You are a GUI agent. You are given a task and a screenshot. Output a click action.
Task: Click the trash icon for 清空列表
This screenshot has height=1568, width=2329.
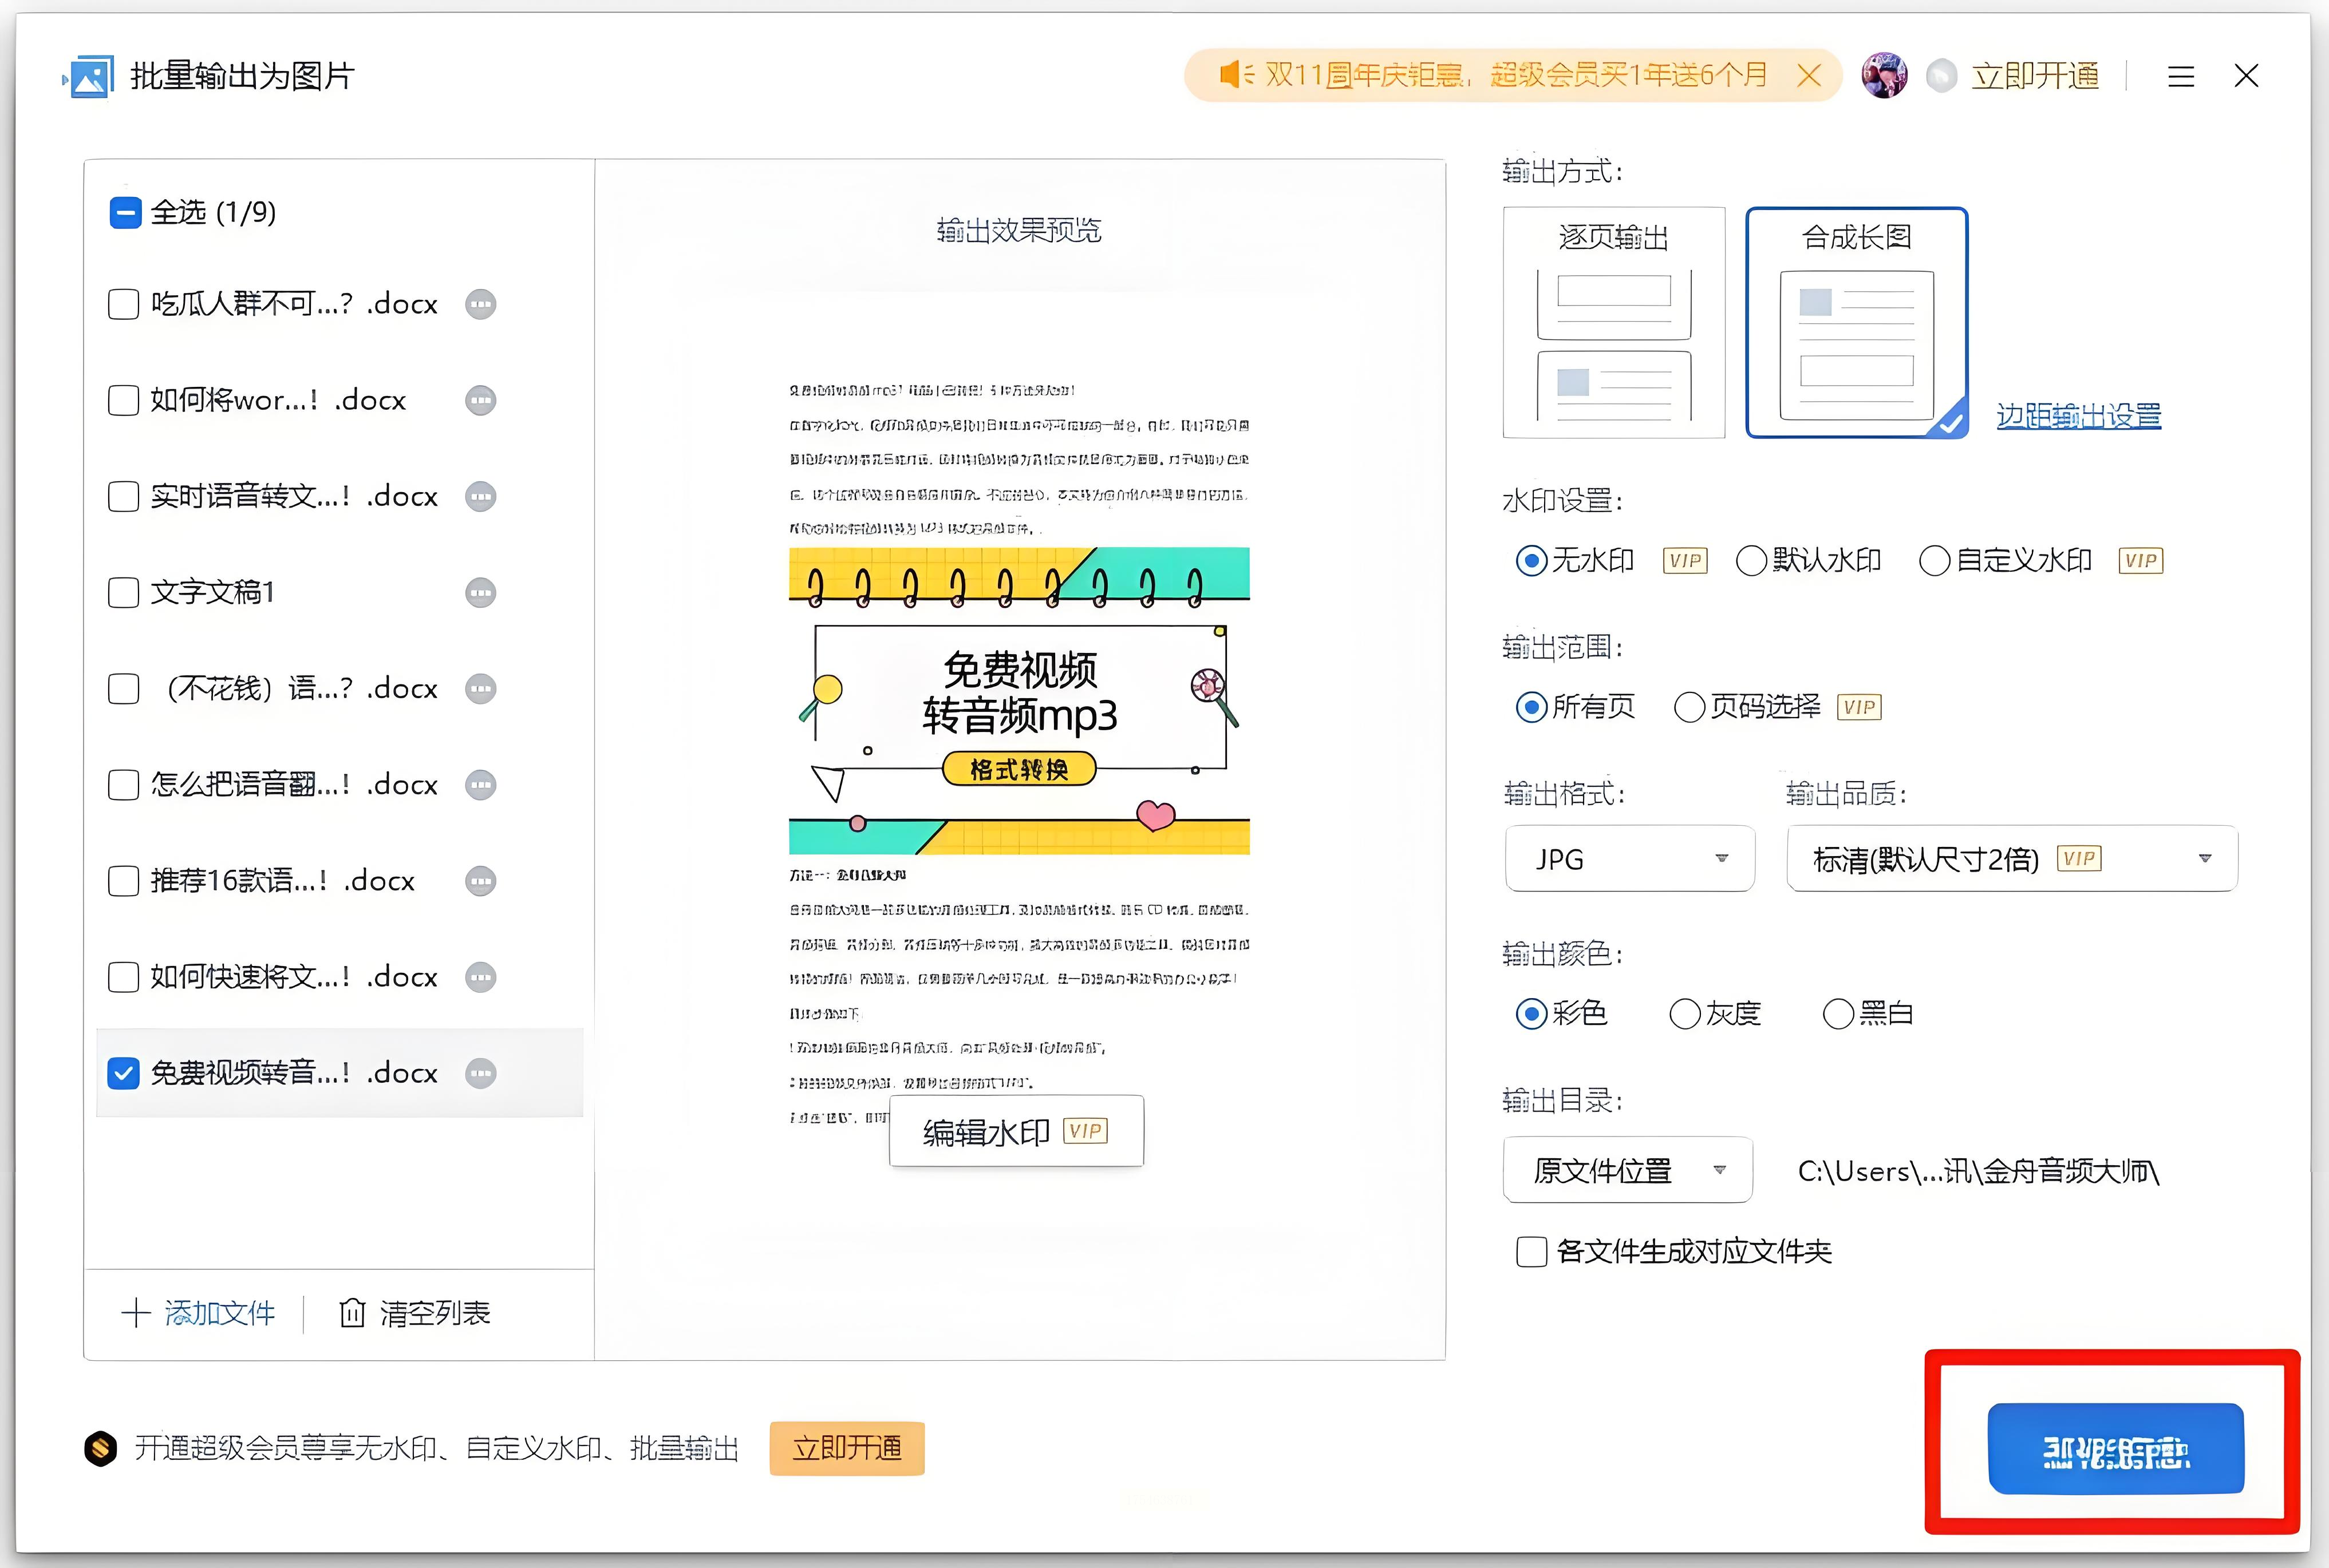pos(352,1313)
